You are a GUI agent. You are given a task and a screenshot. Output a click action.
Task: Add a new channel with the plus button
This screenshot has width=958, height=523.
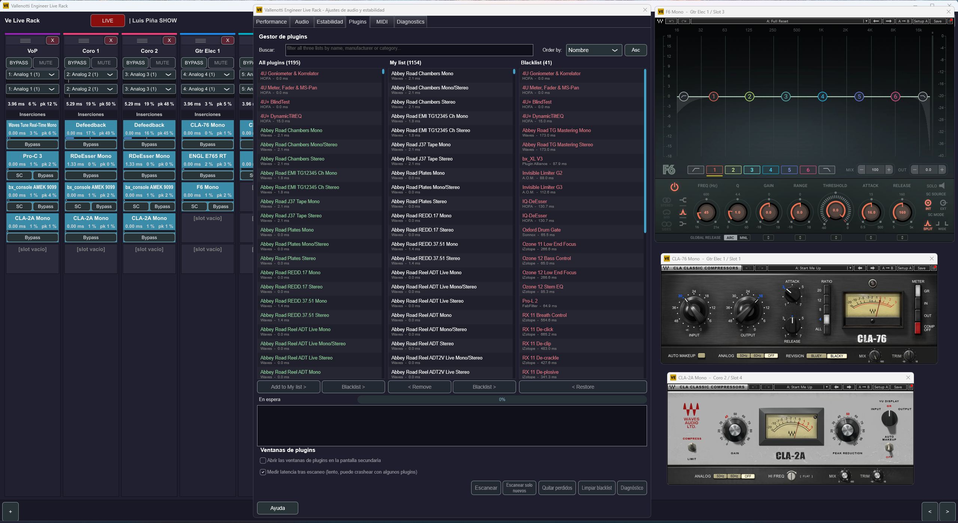pos(10,511)
